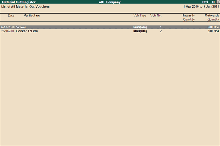The width and height of the screenshot is (220, 146).
Task: Click the Vch Type column header
Action: point(140,16)
